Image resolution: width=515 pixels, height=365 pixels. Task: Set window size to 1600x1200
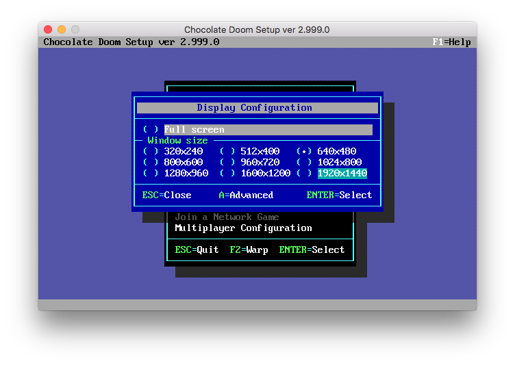click(x=255, y=173)
